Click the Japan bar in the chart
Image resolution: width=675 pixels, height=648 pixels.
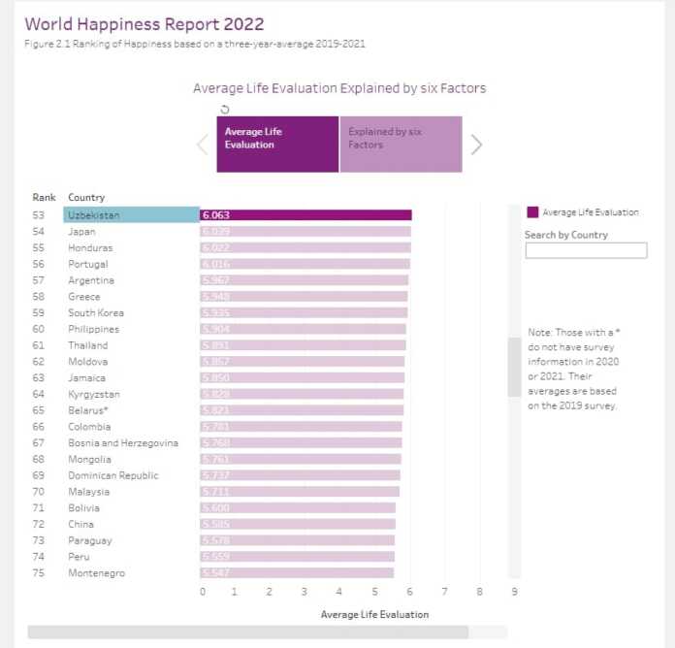(305, 232)
